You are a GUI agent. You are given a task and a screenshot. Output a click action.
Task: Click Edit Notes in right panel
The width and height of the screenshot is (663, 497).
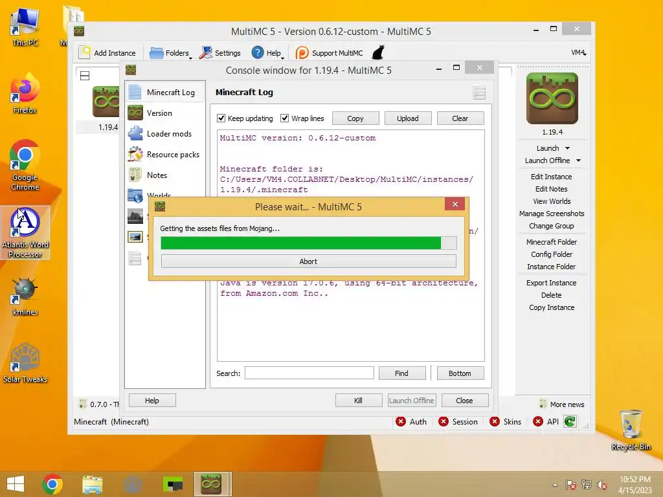tap(552, 189)
